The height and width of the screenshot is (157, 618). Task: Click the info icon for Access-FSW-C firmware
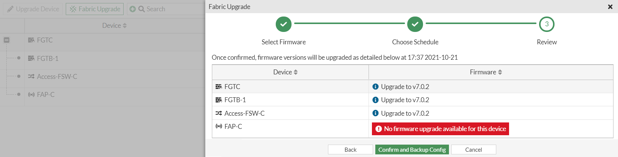click(x=375, y=113)
